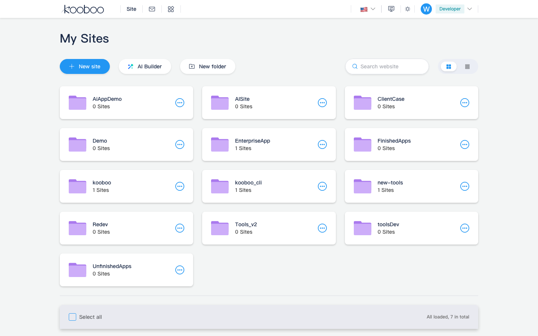Viewport: 538px width, 336px height.
Task: Open the new-tools folder name
Action: click(390, 183)
